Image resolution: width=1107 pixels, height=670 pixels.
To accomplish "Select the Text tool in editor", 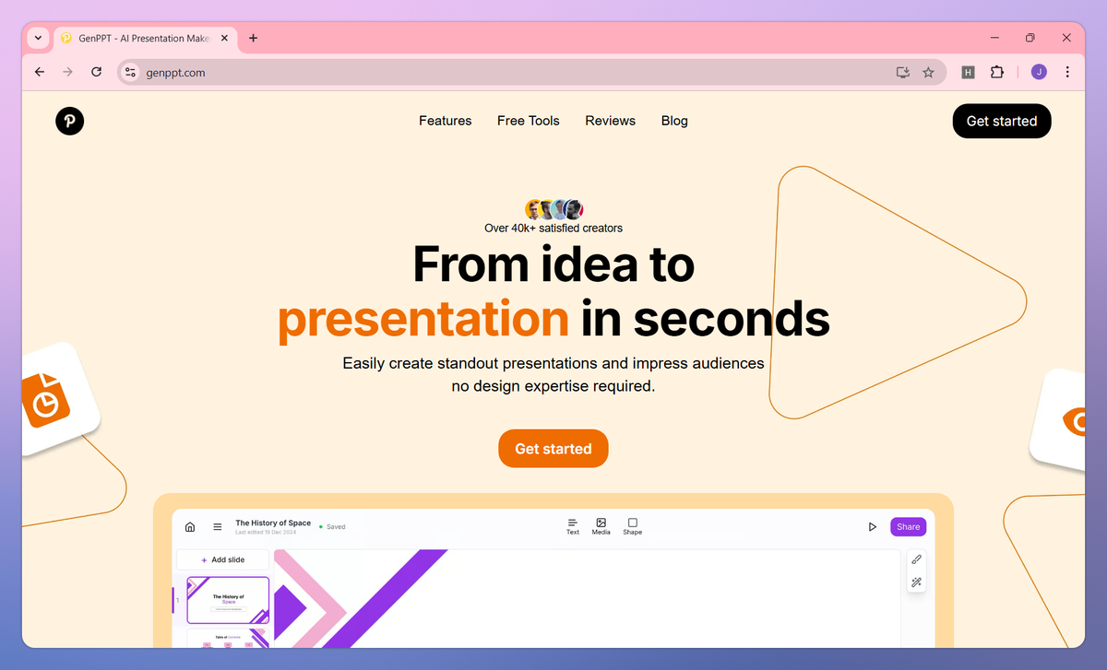I will coord(573,526).
